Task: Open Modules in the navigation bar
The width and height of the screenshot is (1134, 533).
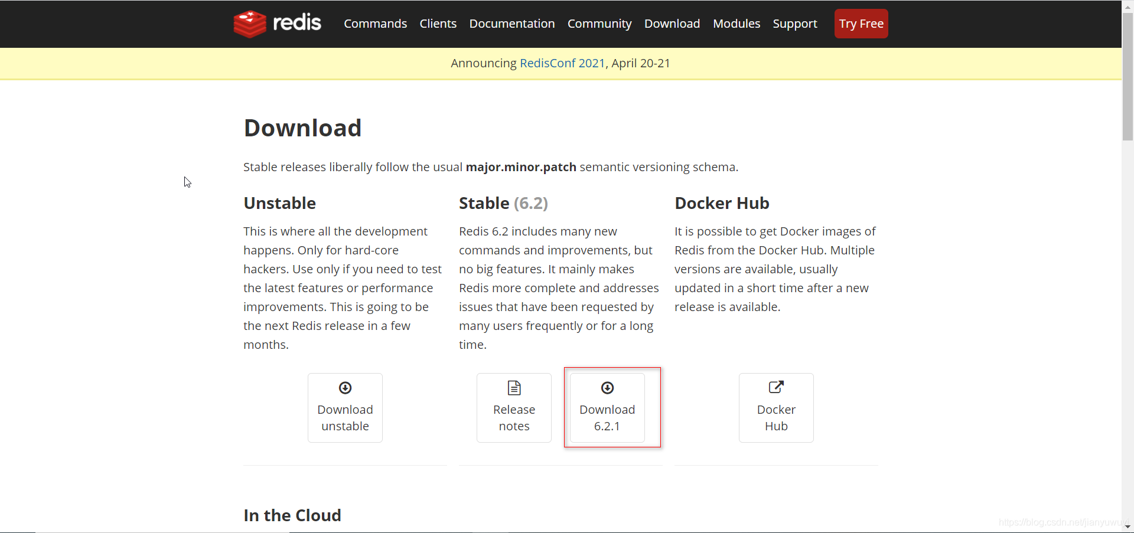Action: (x=737, y=24)
